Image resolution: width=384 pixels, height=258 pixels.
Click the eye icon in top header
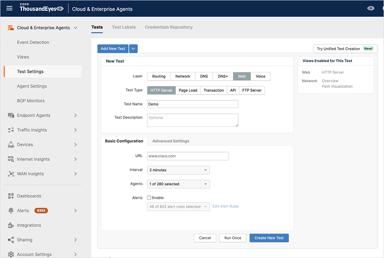371,8
